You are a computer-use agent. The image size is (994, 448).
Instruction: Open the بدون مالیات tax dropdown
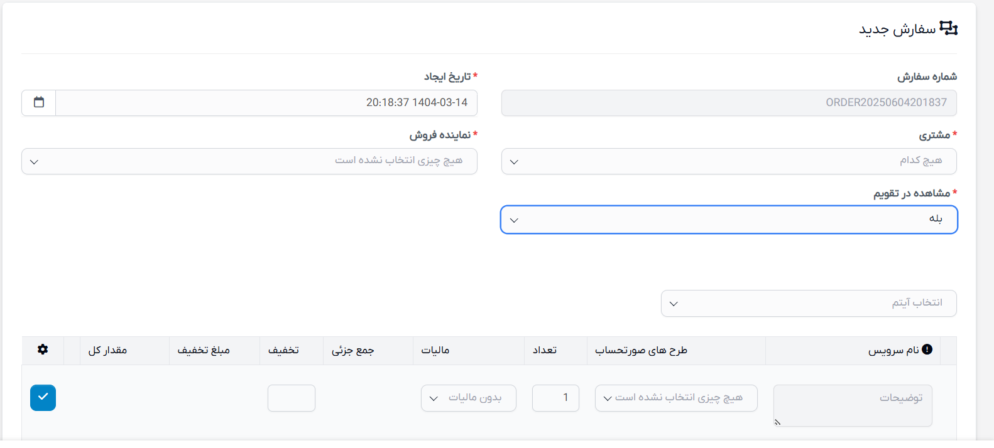click(469, 398)
